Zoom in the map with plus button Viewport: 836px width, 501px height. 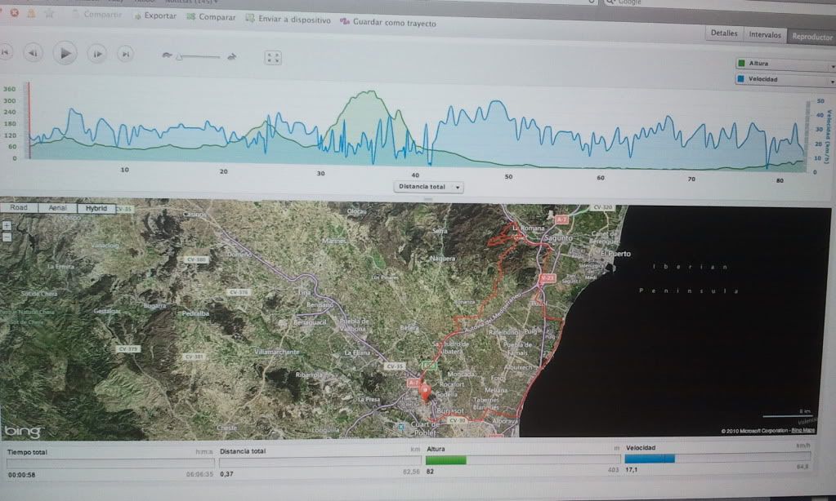[x=7, y=226]
